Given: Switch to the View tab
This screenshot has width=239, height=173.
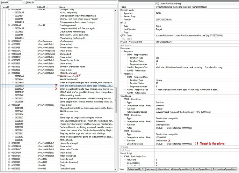Looking at the screenshot, I should (122, 169).
